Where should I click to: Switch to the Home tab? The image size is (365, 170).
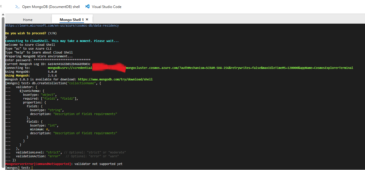tap(28, 20)
